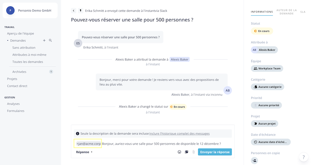Open the help question mark button

[x=303, y=157]
